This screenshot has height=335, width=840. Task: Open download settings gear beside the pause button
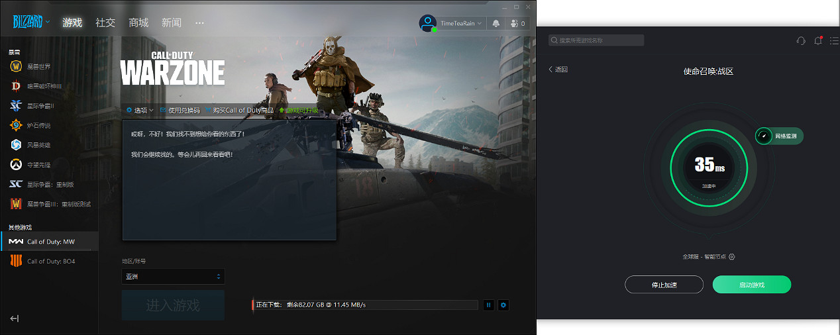(x=503, y=305)
